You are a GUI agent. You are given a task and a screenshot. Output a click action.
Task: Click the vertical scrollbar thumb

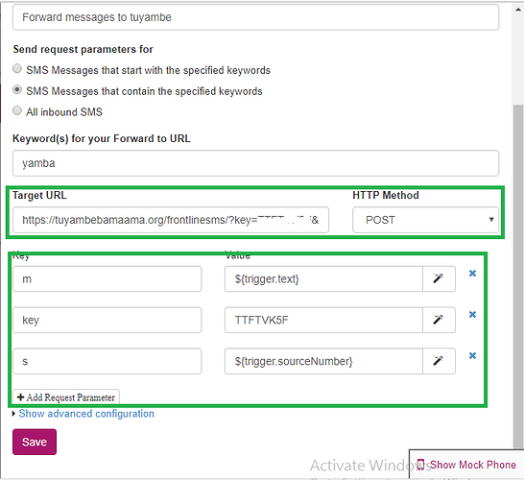518,277
